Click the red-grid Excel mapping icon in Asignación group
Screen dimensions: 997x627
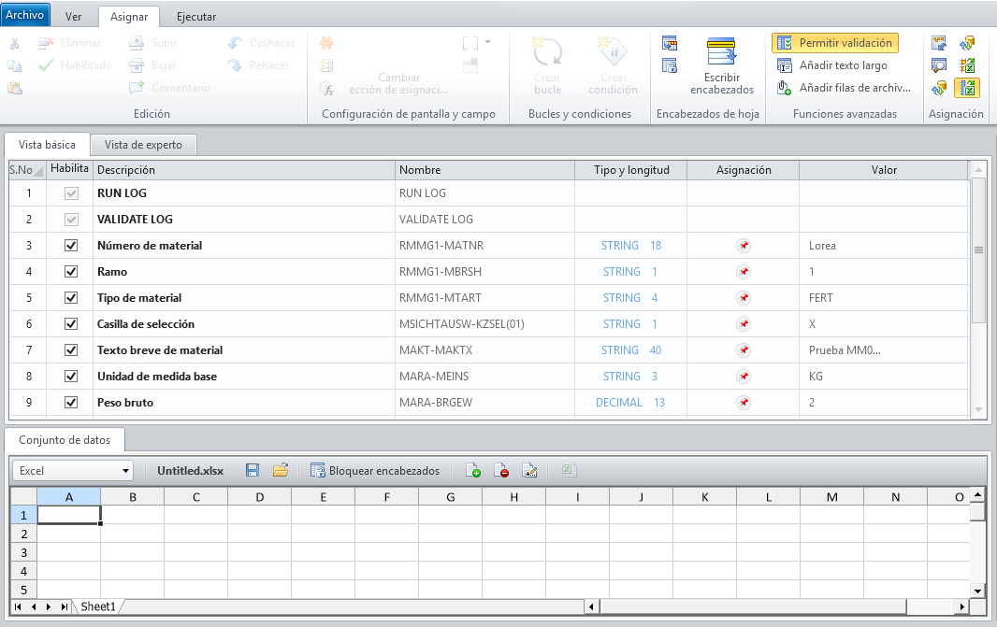967,65
